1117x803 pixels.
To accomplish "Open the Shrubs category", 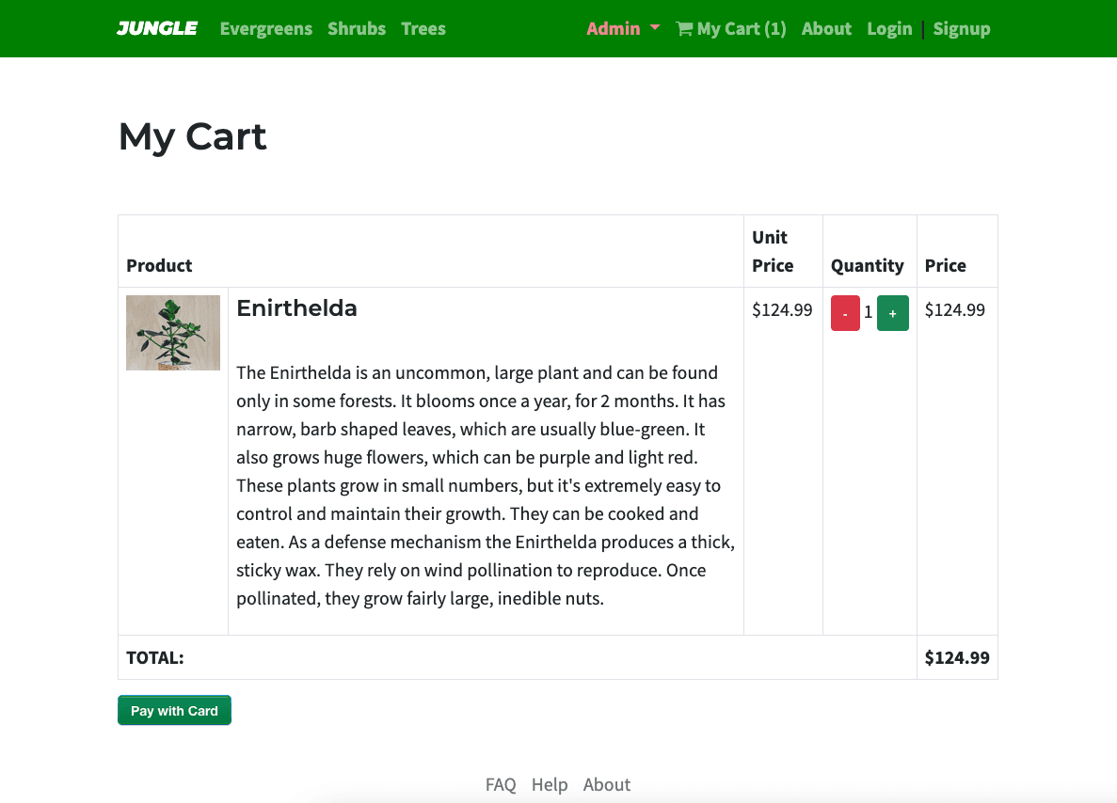I will 357,28.
